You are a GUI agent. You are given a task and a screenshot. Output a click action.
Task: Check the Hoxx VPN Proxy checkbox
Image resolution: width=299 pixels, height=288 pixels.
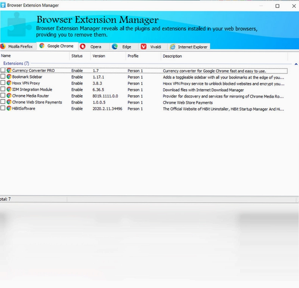(3, 83)
